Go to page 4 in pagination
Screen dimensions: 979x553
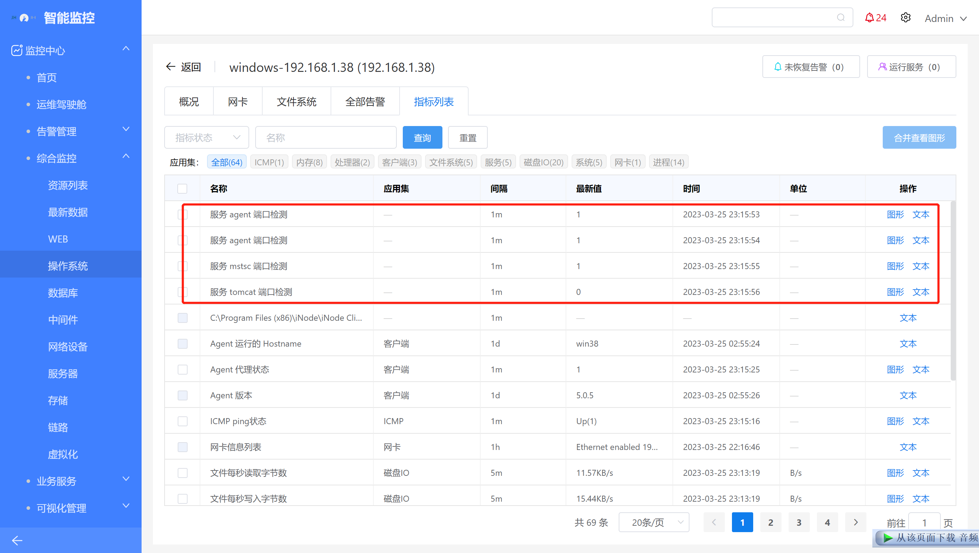(x=827, y=522)
